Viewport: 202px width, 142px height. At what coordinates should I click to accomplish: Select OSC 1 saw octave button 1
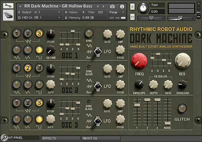coord(17,33)
